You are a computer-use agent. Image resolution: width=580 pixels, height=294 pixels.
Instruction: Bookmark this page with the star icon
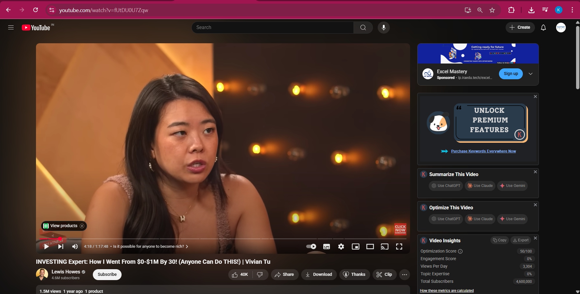(x=492, y=10)
